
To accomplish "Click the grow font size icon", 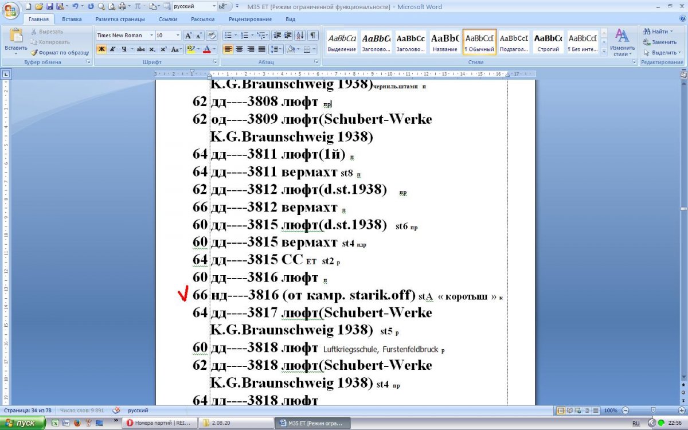I will tap(189, 35).
